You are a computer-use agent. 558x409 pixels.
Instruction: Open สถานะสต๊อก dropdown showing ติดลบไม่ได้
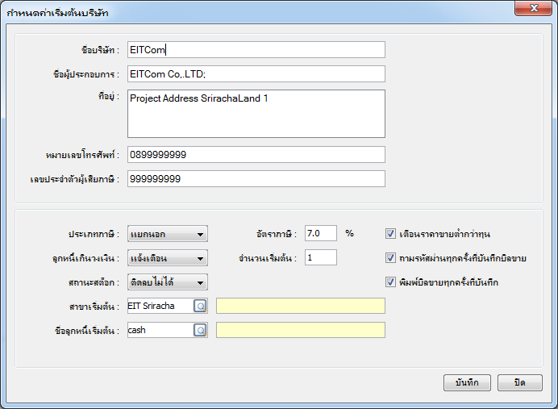click(x=168, y=282)
